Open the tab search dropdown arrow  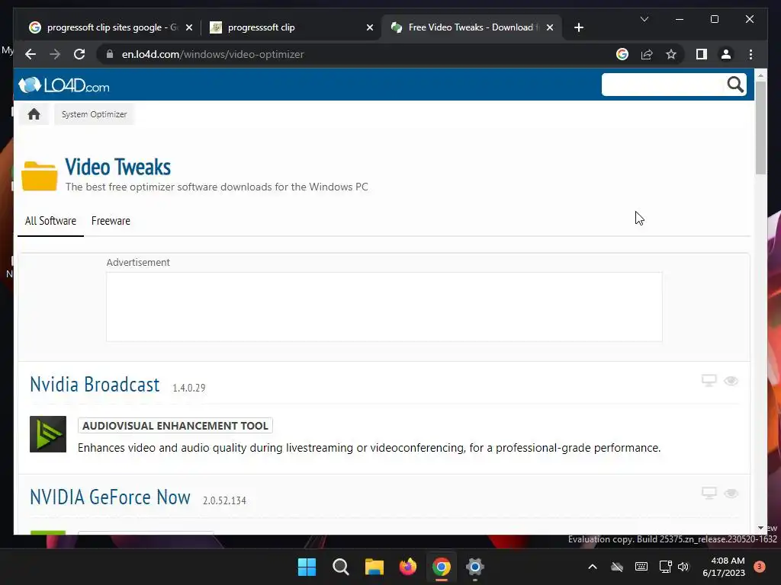coord(644,19)
